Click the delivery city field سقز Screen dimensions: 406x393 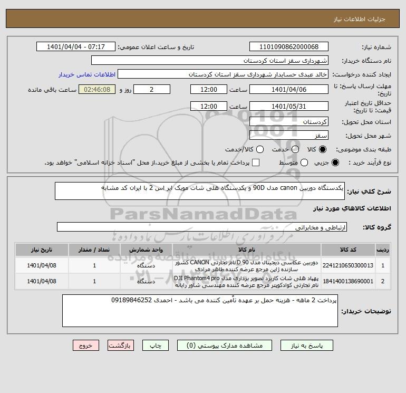(x=289, y=135)
